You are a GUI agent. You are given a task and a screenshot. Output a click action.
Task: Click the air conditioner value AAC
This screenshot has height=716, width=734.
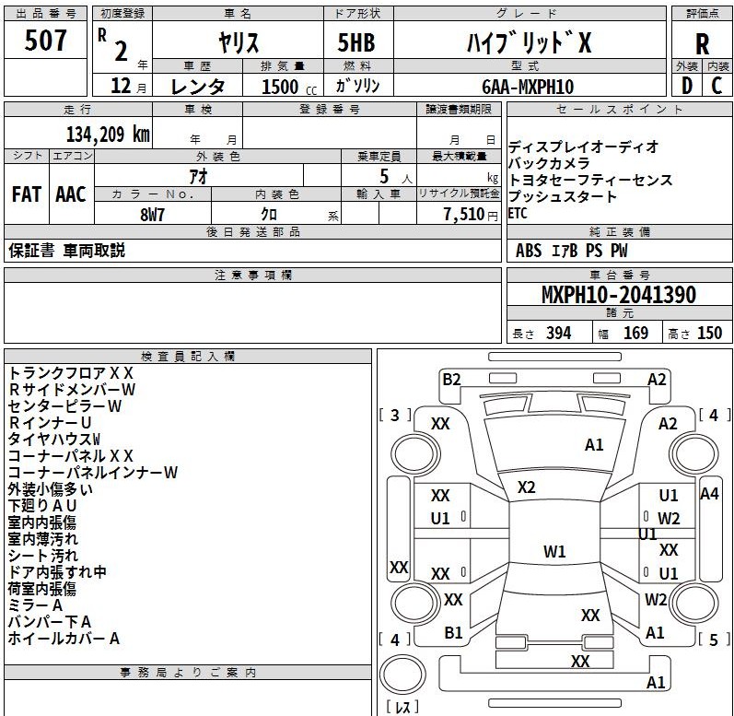pyautogui.click(x=71, y=194)
